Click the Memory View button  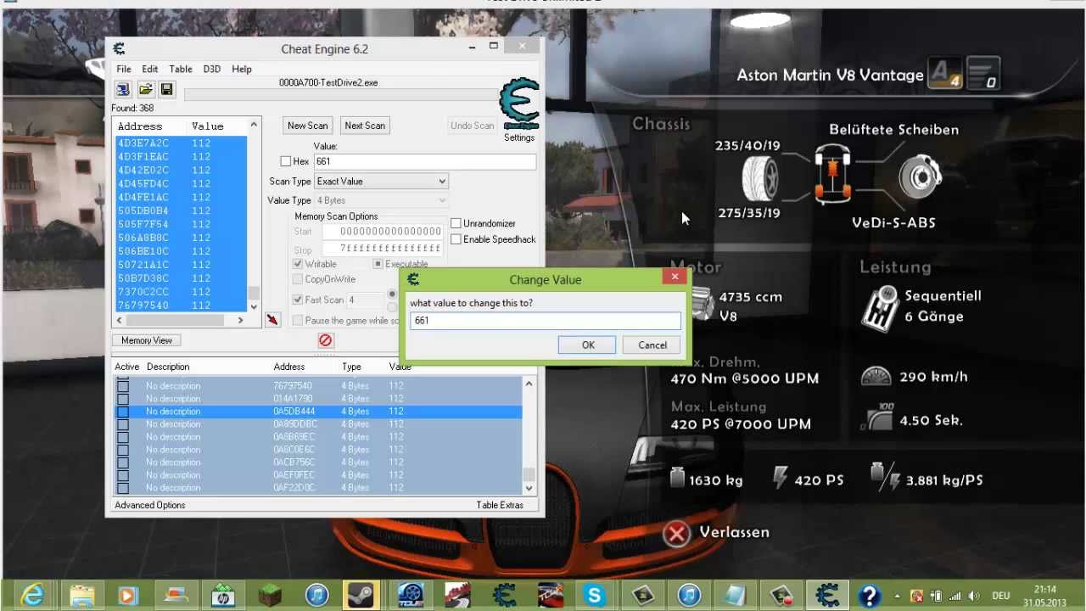click(147, 340)
